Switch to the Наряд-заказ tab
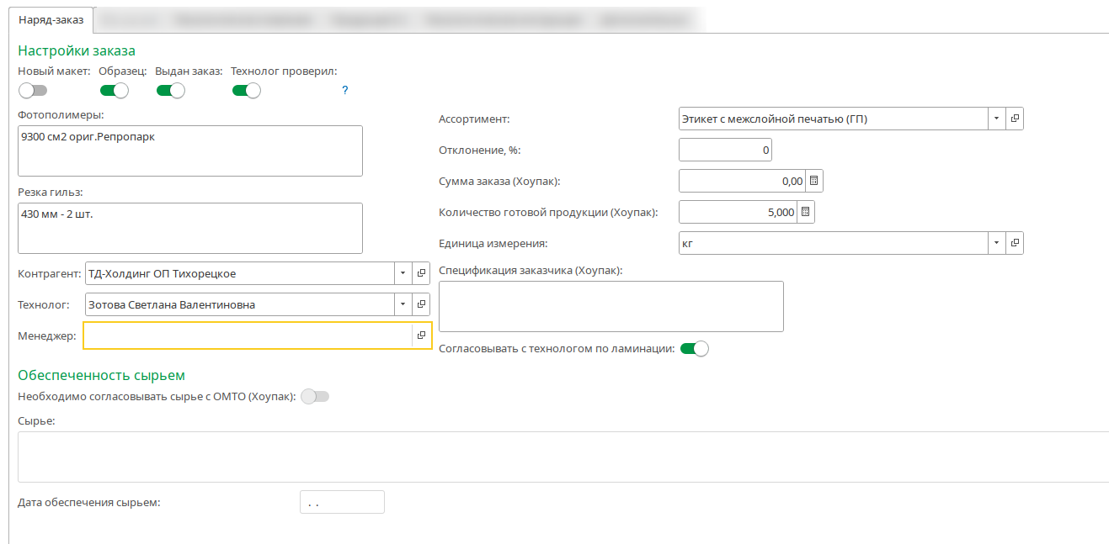 coord(51,20)
